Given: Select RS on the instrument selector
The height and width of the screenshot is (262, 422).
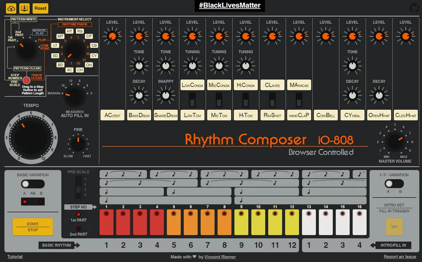Looking at the screenshot, I should click(80, 31).
